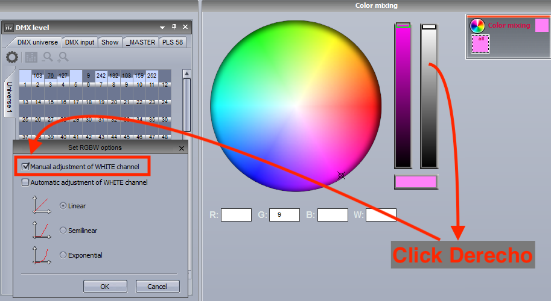Pin the DMX level panel
Viewport: 551px width, 301px height.
[174, 26]
